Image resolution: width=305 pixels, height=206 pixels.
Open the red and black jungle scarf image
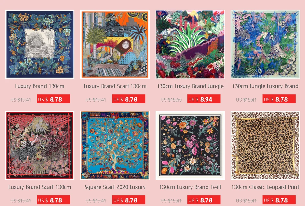pyautogui.click(x=40, y=145)
